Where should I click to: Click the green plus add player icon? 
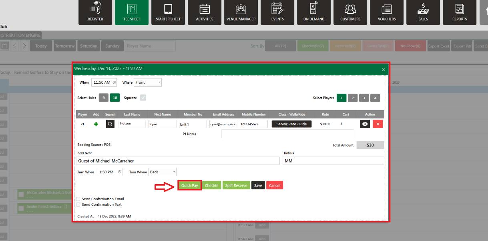96,125
